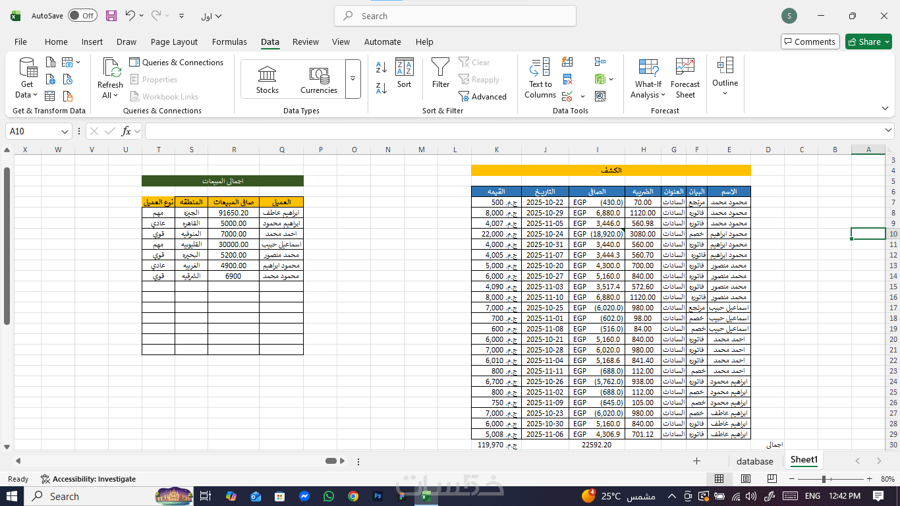This screenshot has width=900, height=506.
Task: Open WhatsApp from the taskbar
Action: (329, 496)
